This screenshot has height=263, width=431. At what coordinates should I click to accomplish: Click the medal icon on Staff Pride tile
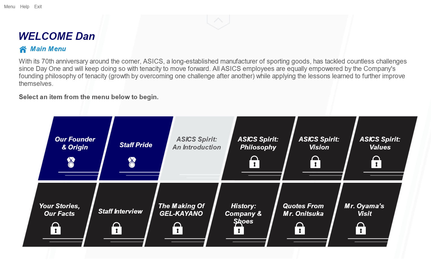(x=132, y=162)
